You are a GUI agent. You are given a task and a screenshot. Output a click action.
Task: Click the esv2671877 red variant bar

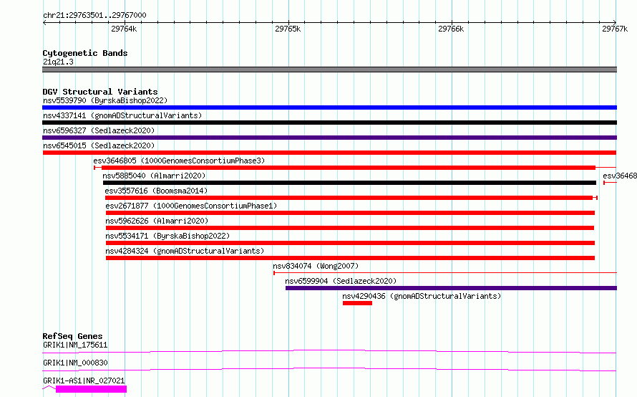point(350,213)
